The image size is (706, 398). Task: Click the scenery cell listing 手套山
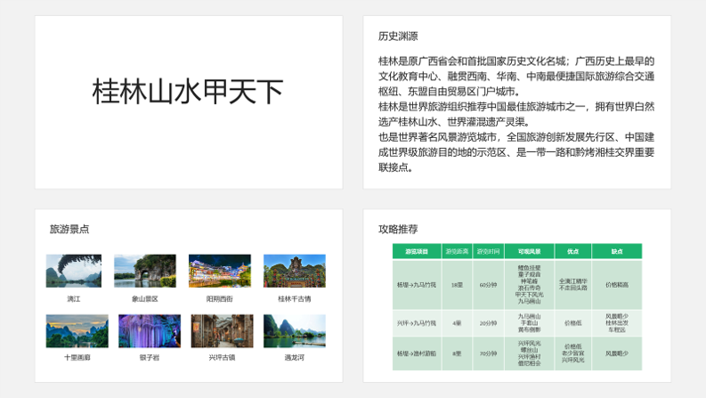click(x=530, y=323)
